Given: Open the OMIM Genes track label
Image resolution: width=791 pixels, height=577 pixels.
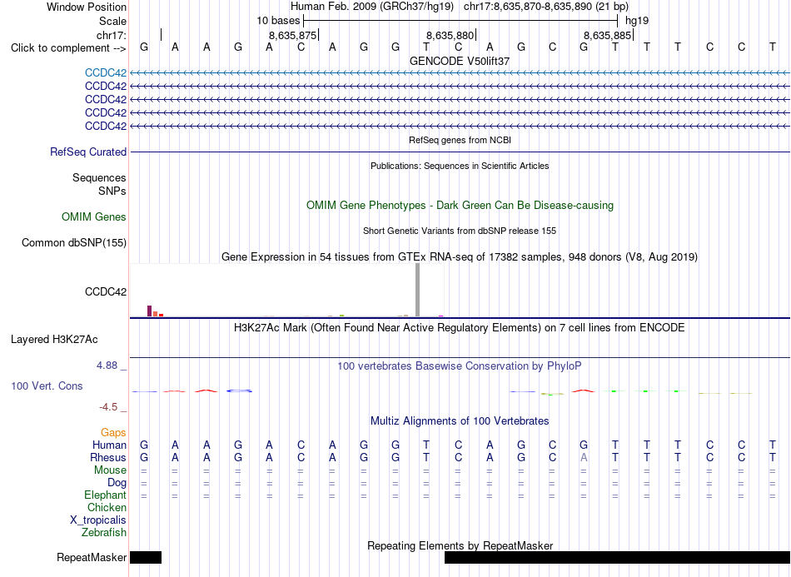Looking at the screenshot, I should 94,216.
